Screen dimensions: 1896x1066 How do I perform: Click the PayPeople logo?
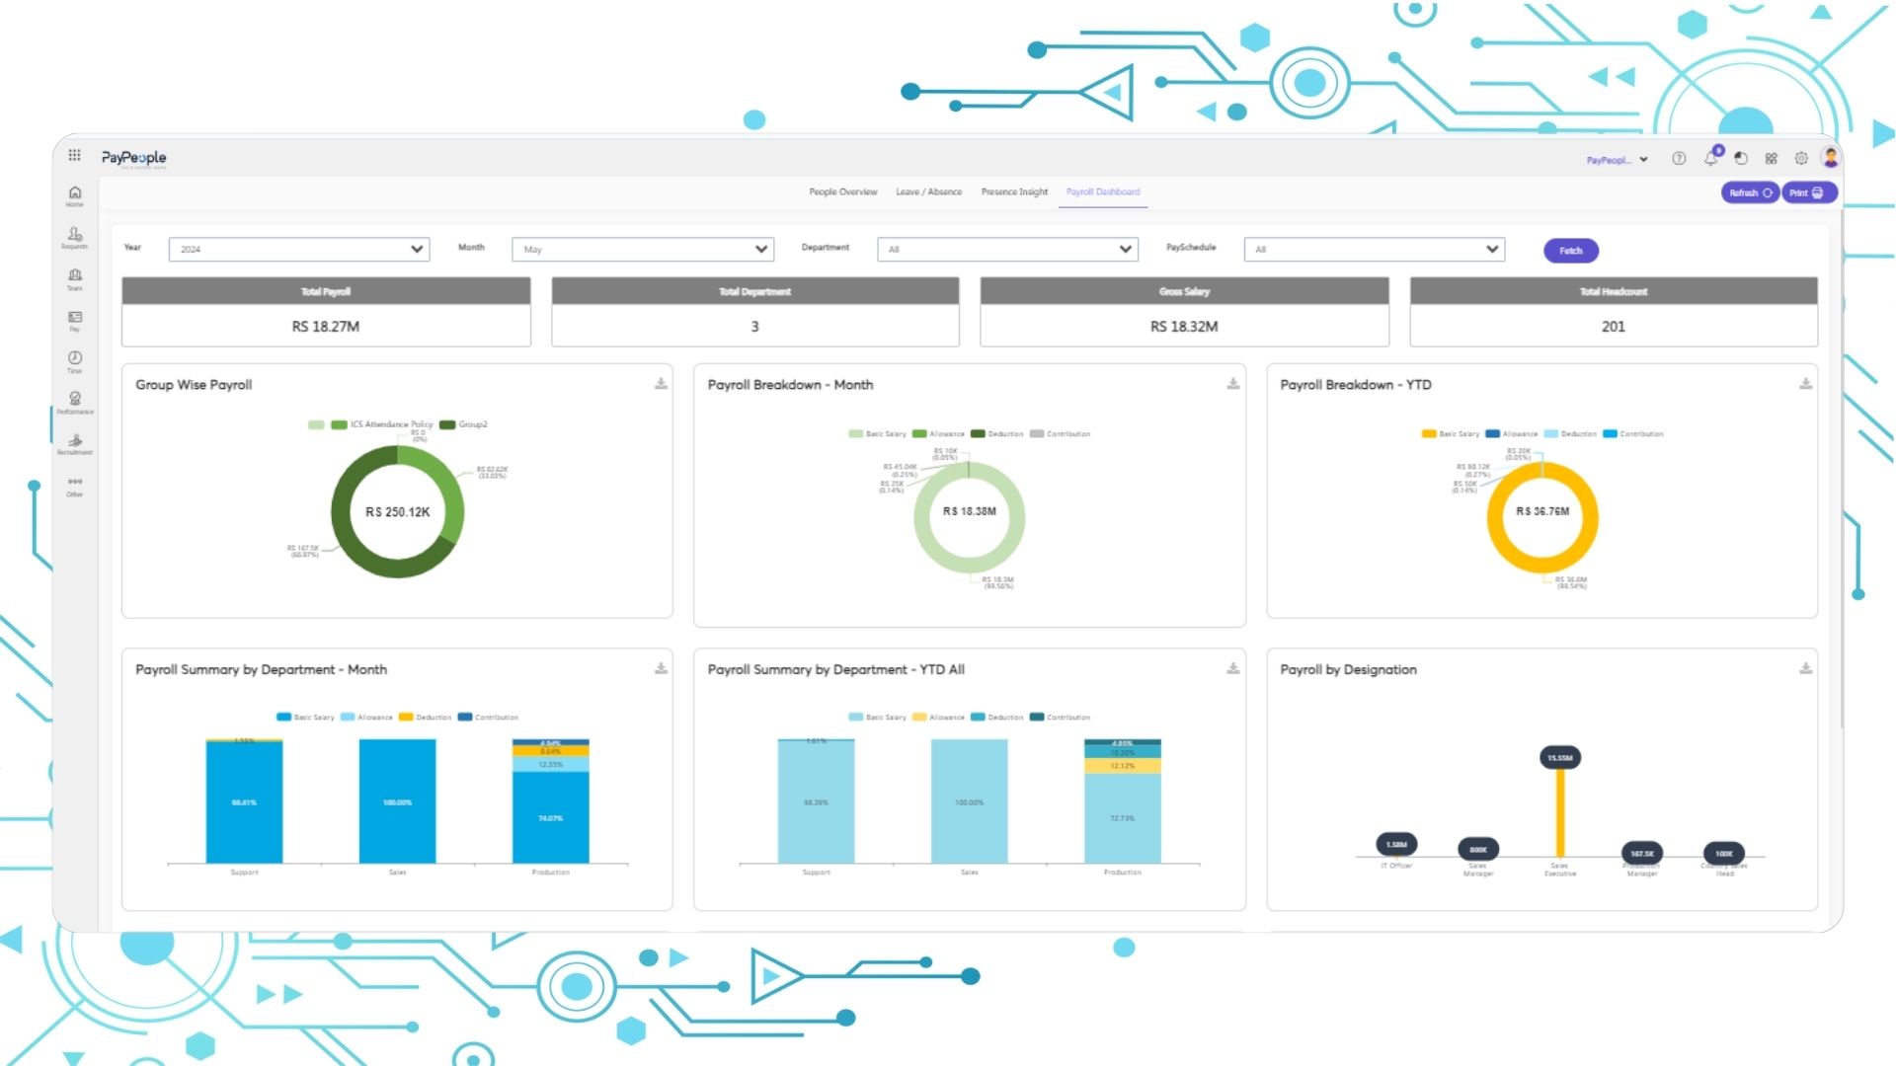pos(134,158)
